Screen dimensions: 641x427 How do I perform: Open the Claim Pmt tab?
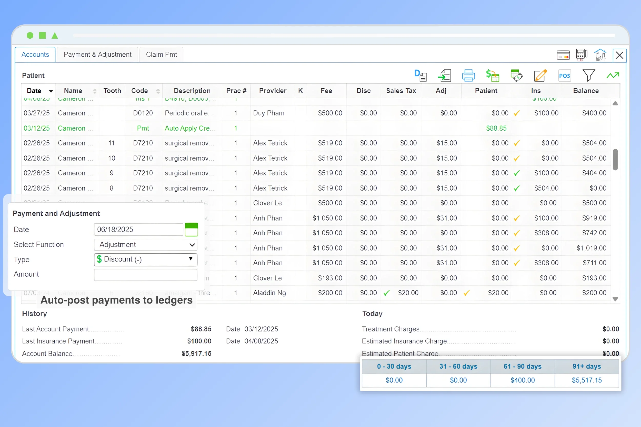161,55
